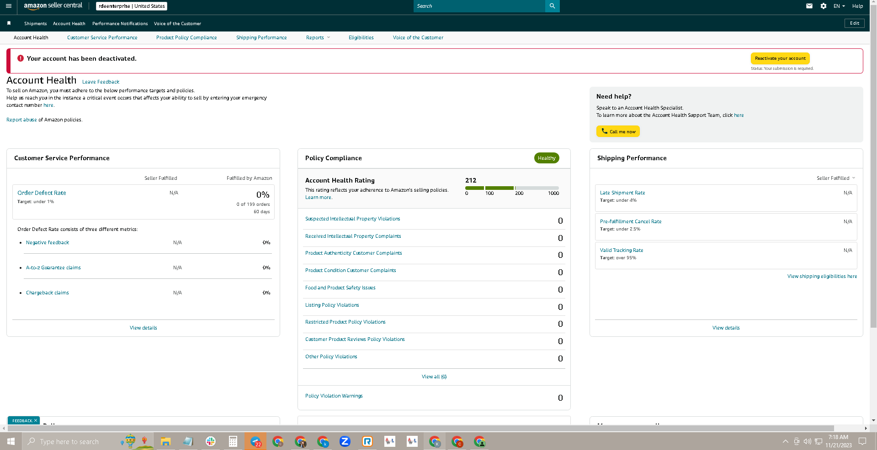877x450 pixels.
Task: Switch to Customer Service Performance tab
Action: 102,37
